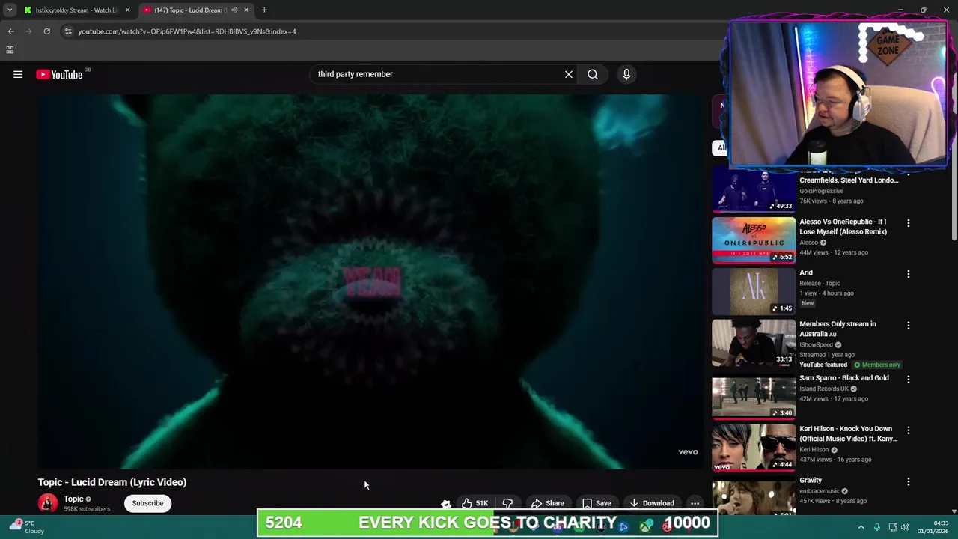Play Keri Hilson Knock You Down thumbnail
The height and width of the screenshot is (539, 958).
754,448
